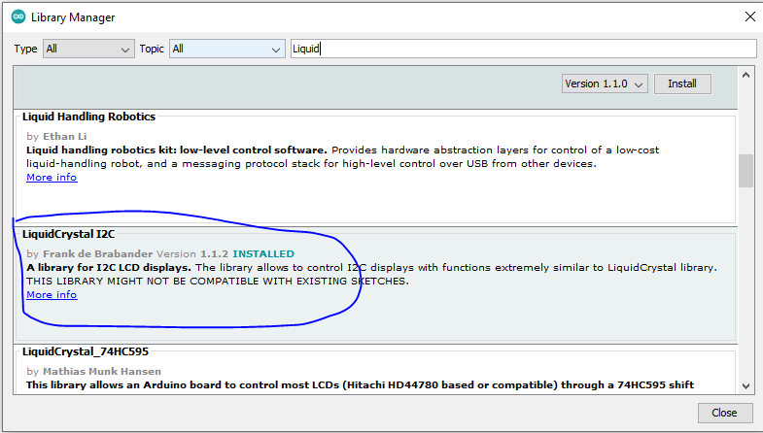Click the scrollbar down arrow
This screenshot has height=433, width=763.
(x=746, y=385)
